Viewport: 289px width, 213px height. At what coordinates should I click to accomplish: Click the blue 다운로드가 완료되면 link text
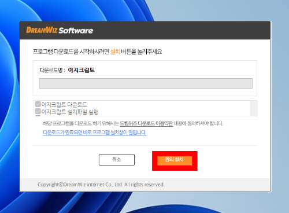tap(95, 133)
